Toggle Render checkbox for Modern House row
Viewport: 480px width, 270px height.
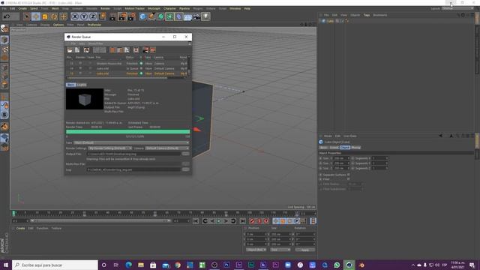coord(80,63)
